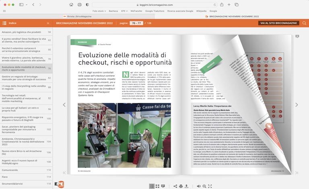
Task: Open the notes/comments icon in bottom toolbar
Action: coord(163,186)
